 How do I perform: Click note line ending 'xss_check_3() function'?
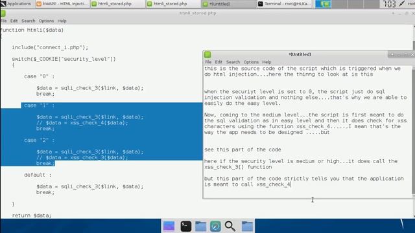click(x=238, y=167)
